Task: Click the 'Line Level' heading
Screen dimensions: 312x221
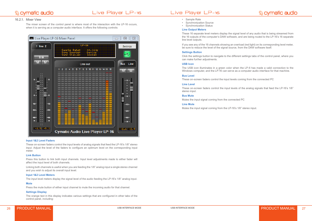Action: 188,84
